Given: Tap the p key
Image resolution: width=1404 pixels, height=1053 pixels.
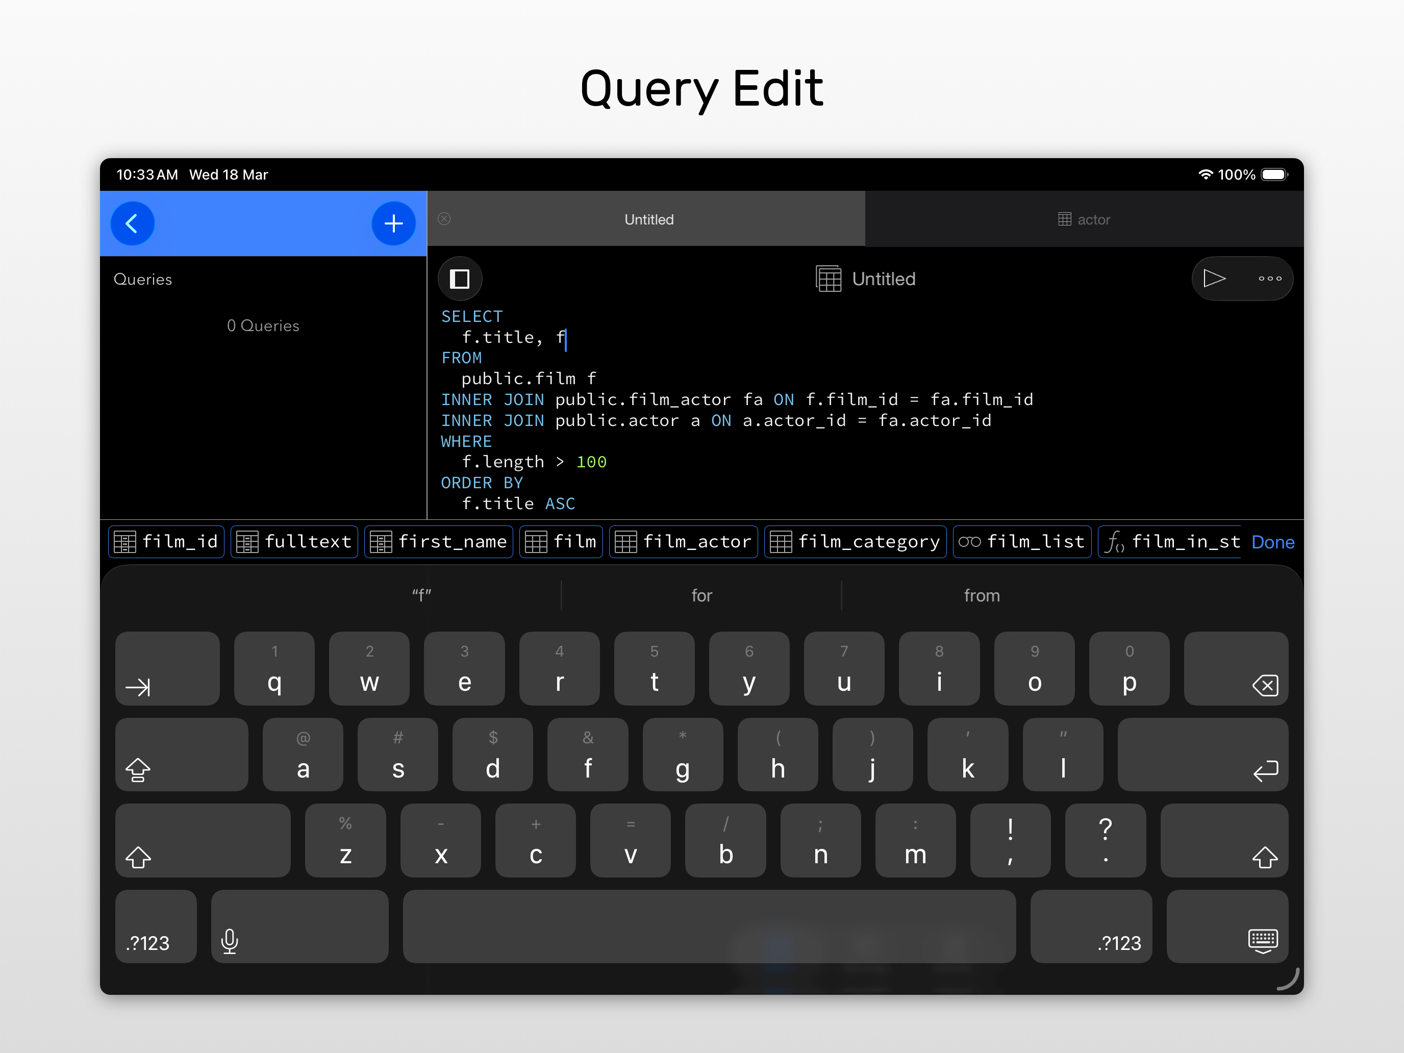Looking at the screenshot, I should 1129,668.
